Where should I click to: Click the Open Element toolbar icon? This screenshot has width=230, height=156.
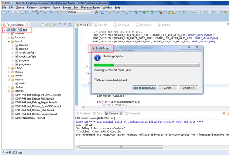[x=169, y=12]
